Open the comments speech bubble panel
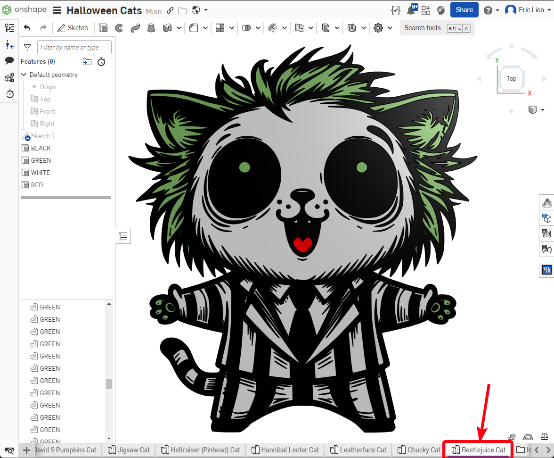Viewport: 554px width, 458px height. point(9,61)
